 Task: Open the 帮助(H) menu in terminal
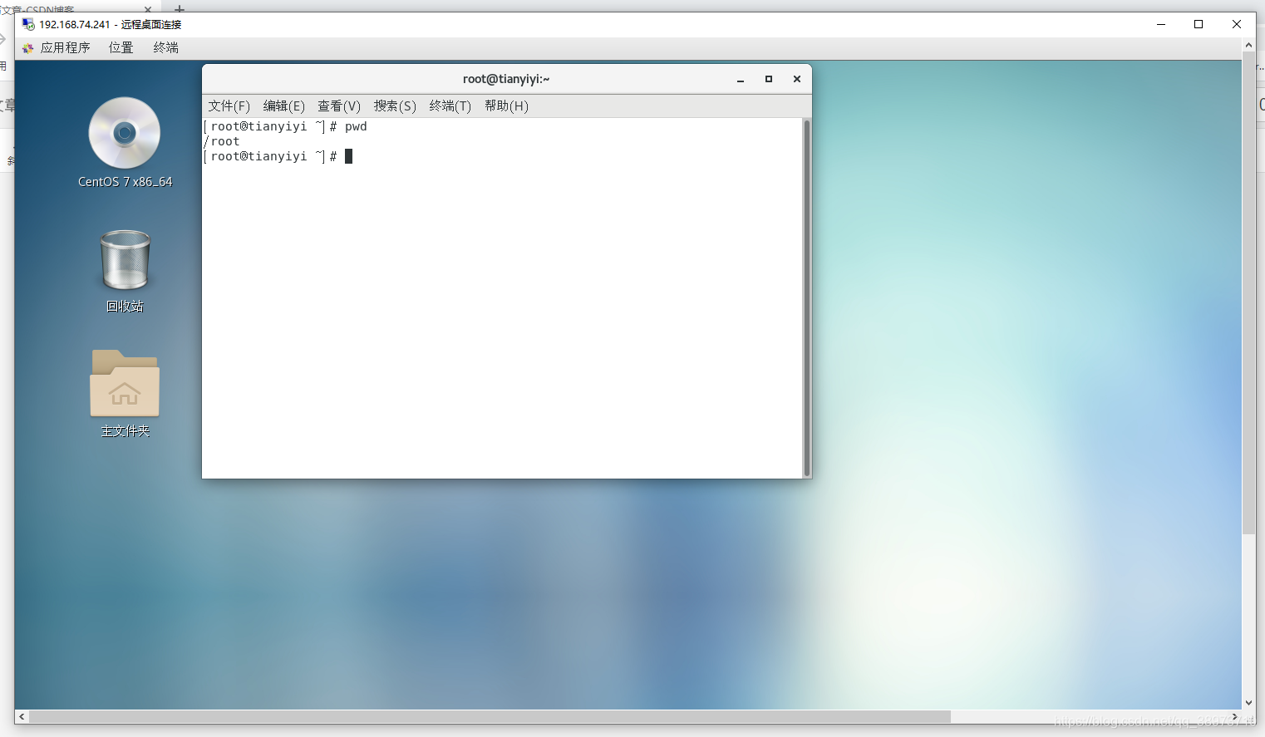coord(506,106)
